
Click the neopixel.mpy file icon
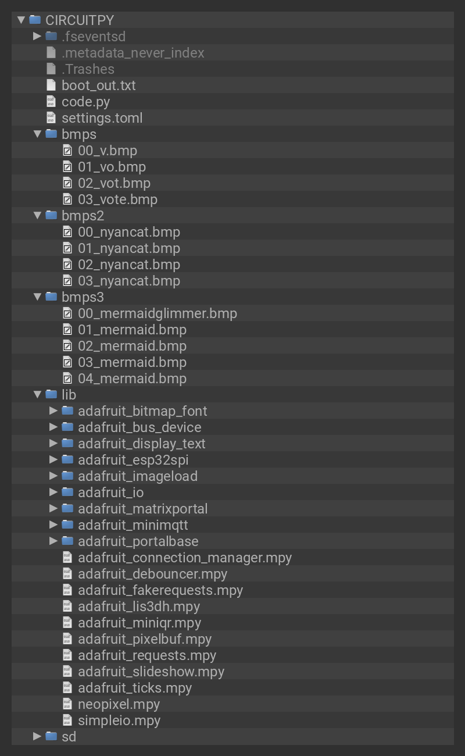67,704
